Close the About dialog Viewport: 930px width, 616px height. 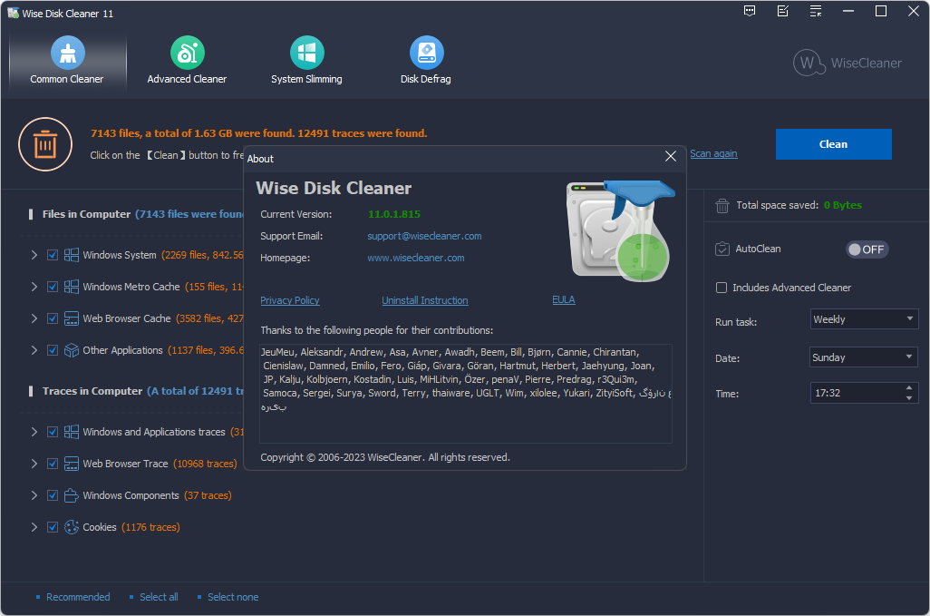[x=671, y=156]
